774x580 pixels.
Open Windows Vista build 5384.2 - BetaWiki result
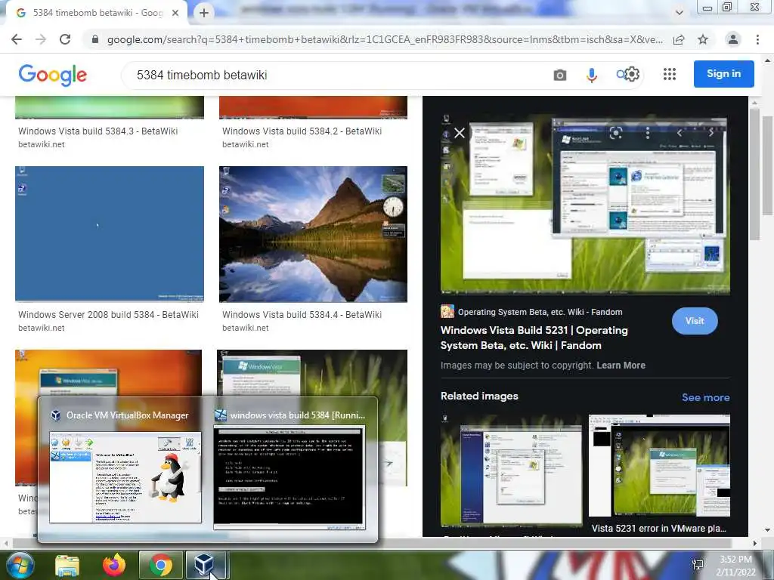click(x=302, y=131)
